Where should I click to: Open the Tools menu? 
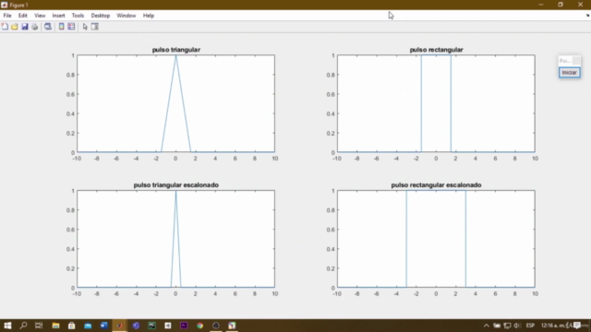point(78,16)
